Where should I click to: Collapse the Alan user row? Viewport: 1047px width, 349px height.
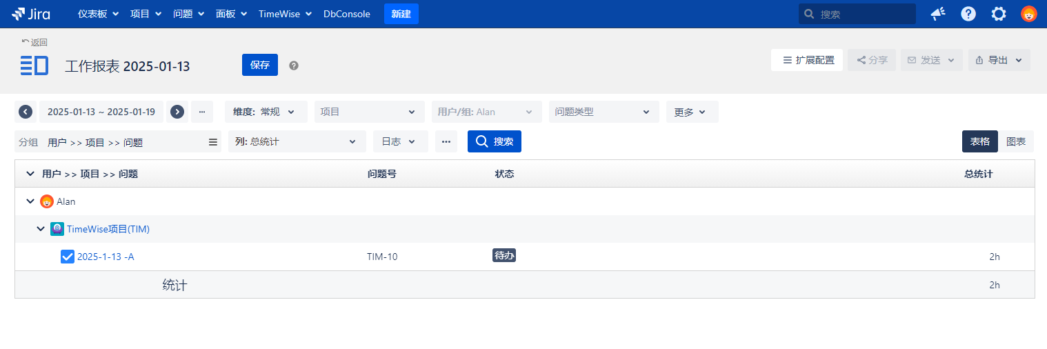[x=30, y=201]
